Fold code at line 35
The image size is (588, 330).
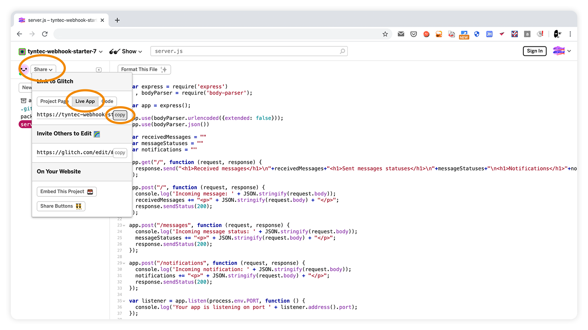pyautogui.click(x=124, y=301)
